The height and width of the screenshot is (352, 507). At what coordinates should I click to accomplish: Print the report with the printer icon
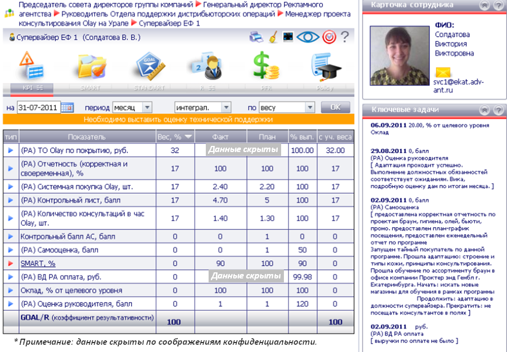pyautogui.click(x=257, y=37)
